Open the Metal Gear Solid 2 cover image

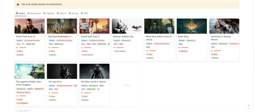(x=159, y=26)
